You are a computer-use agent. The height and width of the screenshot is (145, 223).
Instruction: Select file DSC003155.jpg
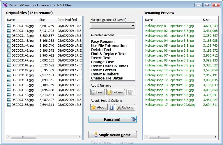[23, 100]
